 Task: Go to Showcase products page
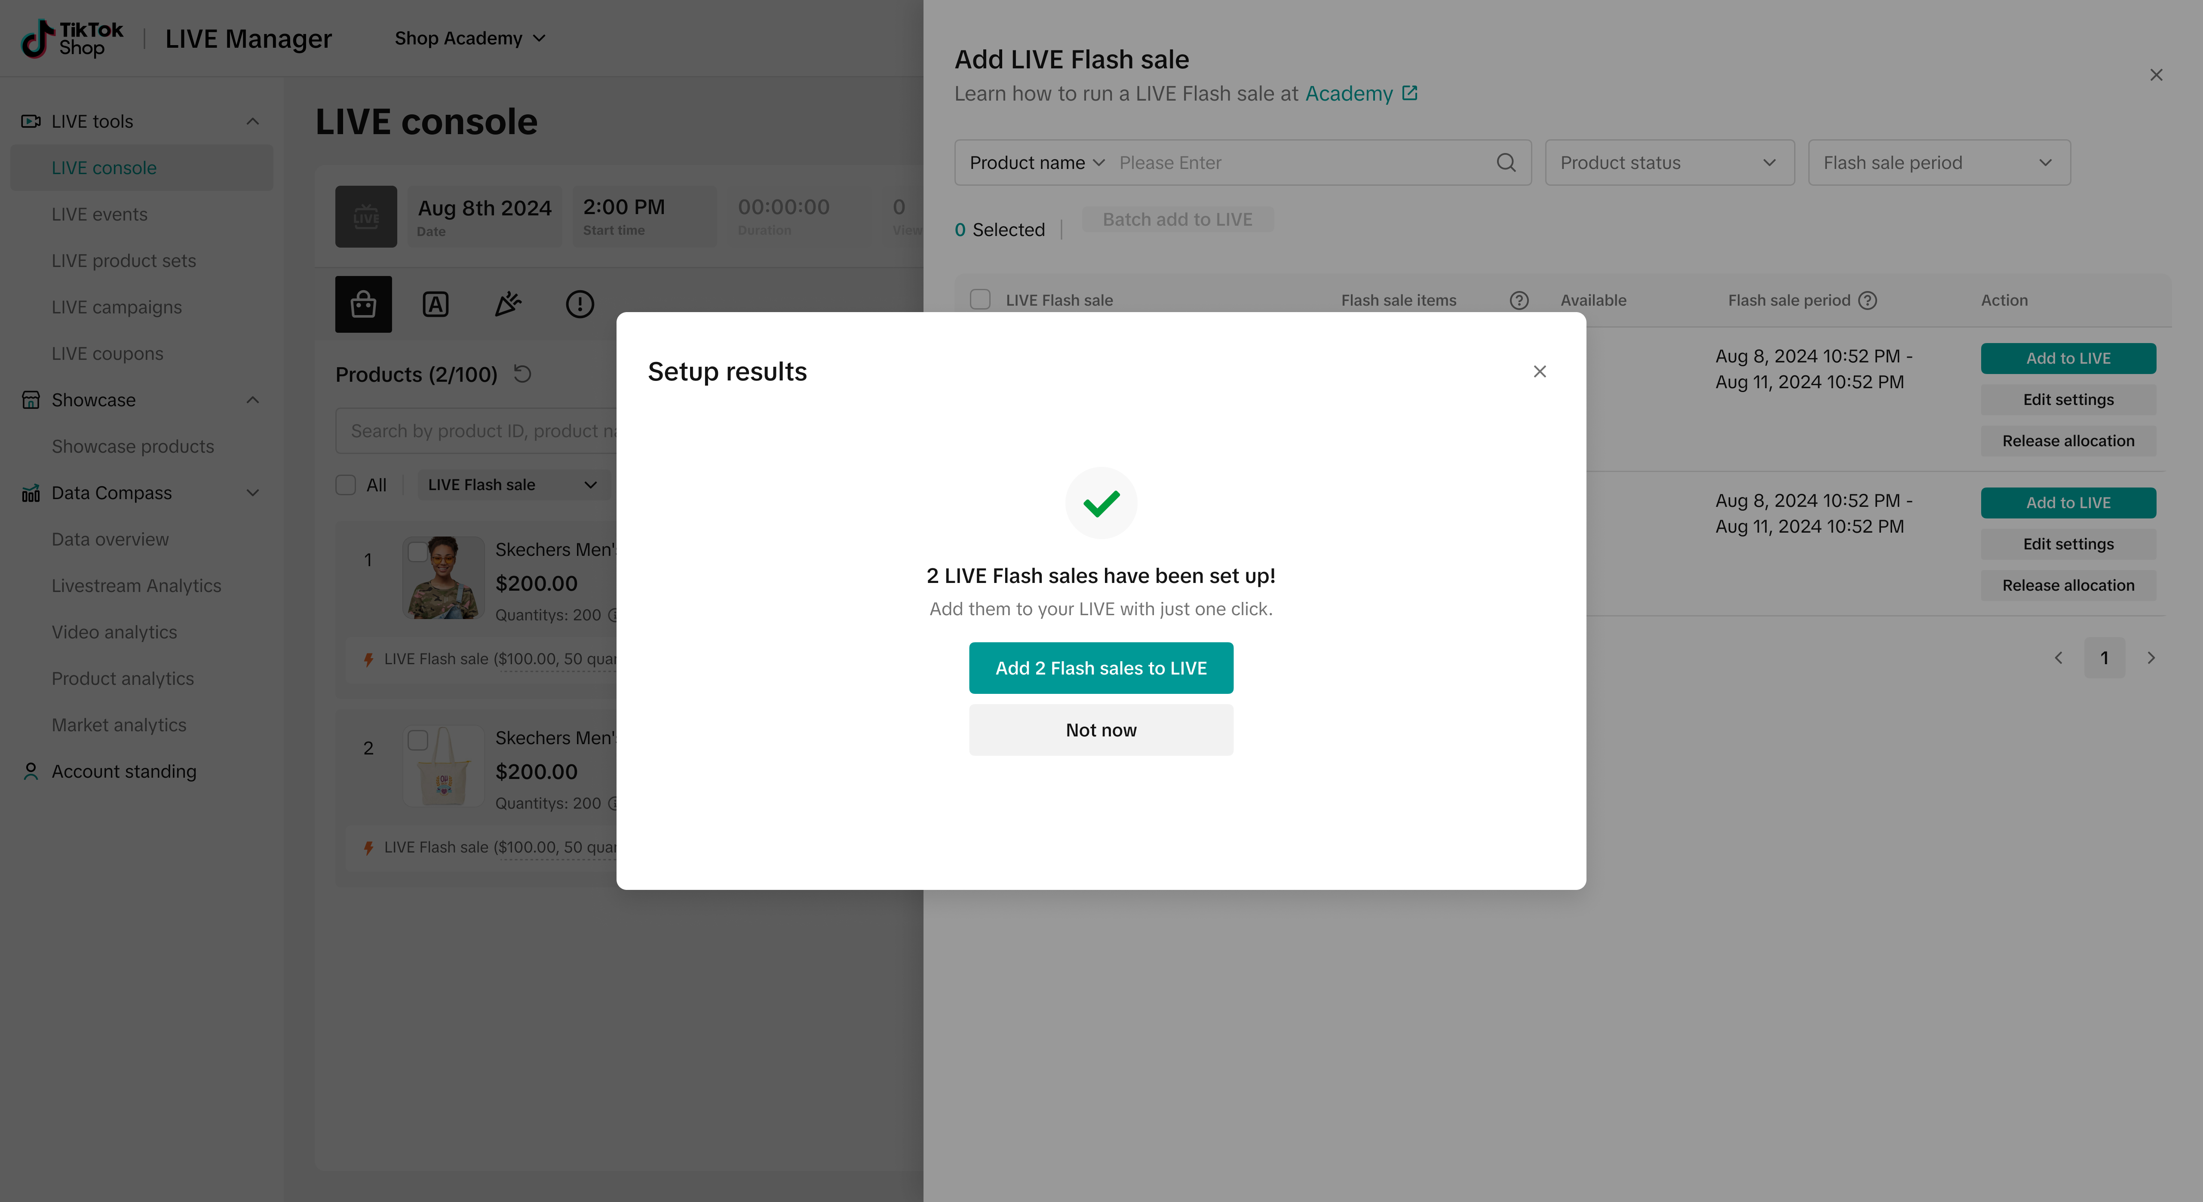tap(132, 446)
